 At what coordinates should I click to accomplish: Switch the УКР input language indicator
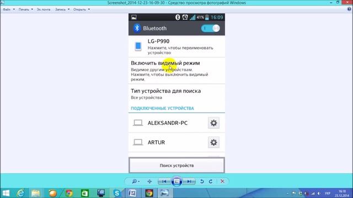coord(327,193)
